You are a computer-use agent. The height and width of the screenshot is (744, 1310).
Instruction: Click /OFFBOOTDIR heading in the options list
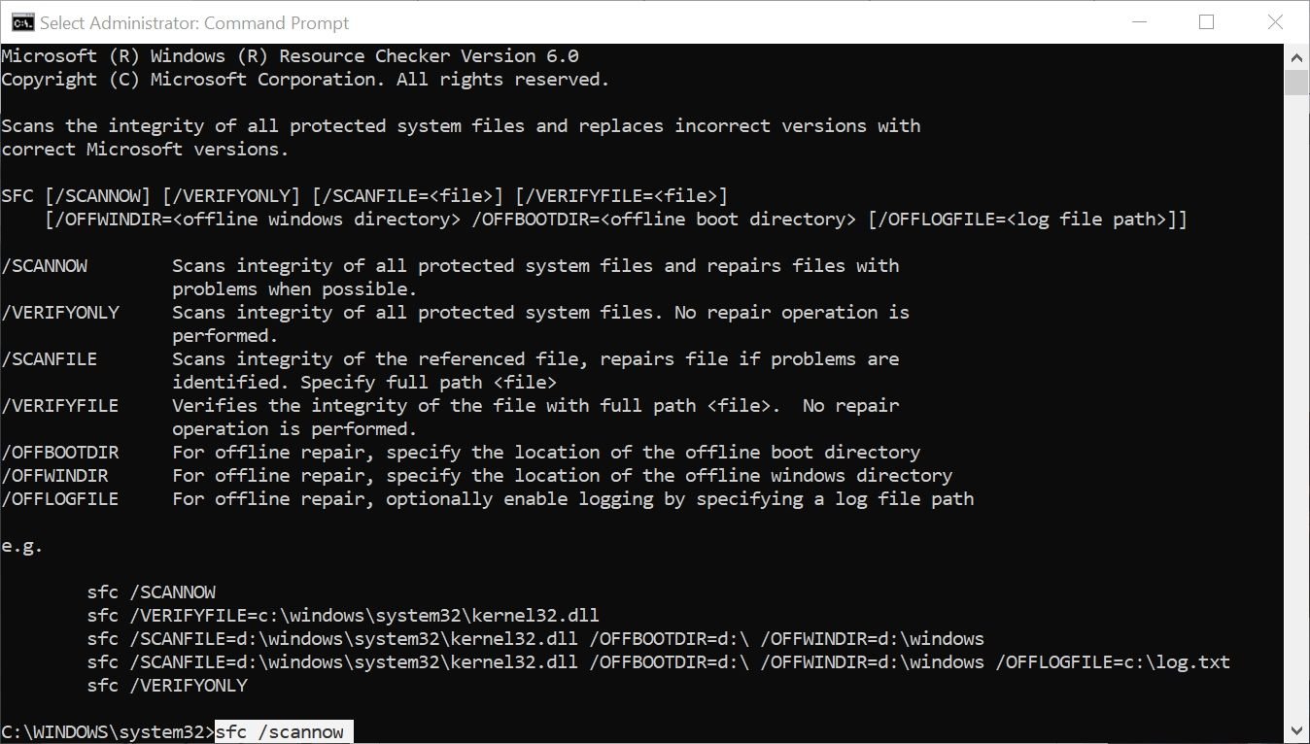pos(60,453)
